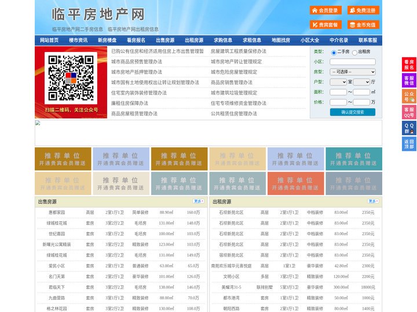Click the minimum 面积 input field
Viewport: 417px width, 312px height.
click(x=338, y=92)
